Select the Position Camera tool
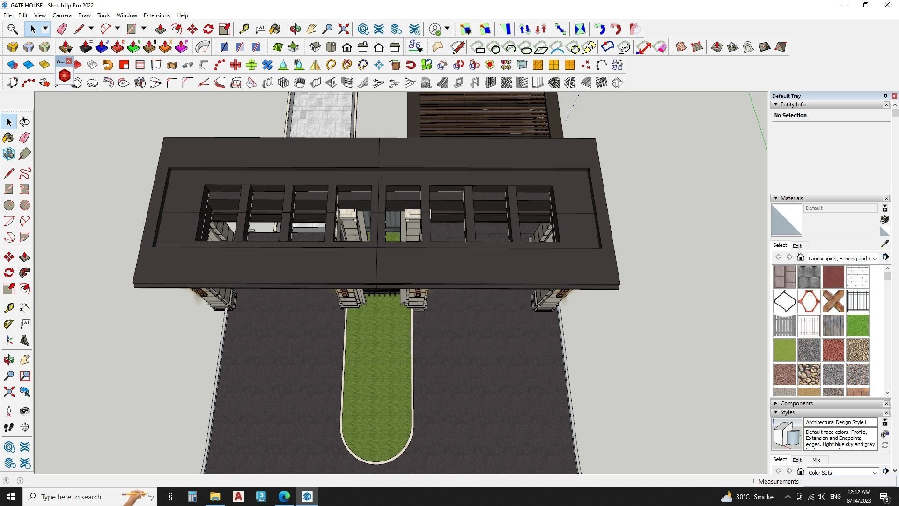This screenshot has width=899, height=506. coord(9,411)
